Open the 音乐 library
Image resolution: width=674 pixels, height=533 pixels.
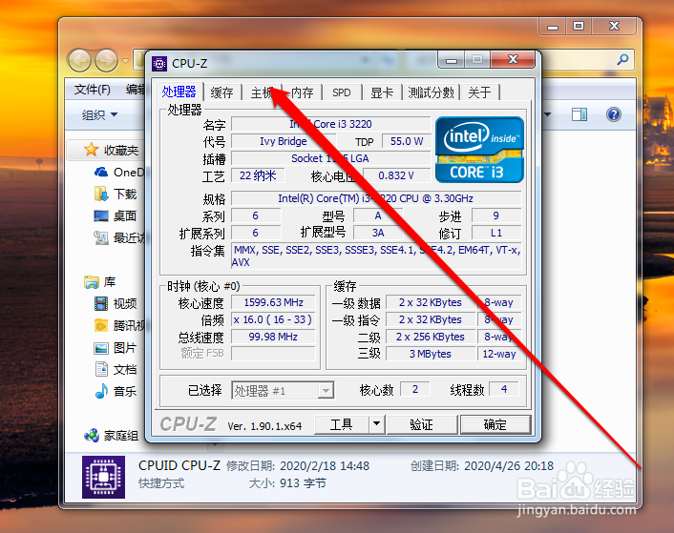116,391
